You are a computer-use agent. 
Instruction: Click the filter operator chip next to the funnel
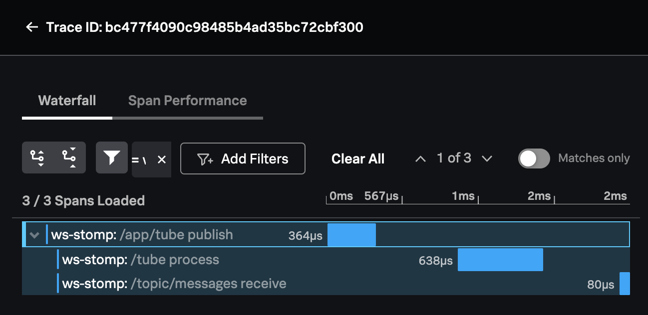142,158
